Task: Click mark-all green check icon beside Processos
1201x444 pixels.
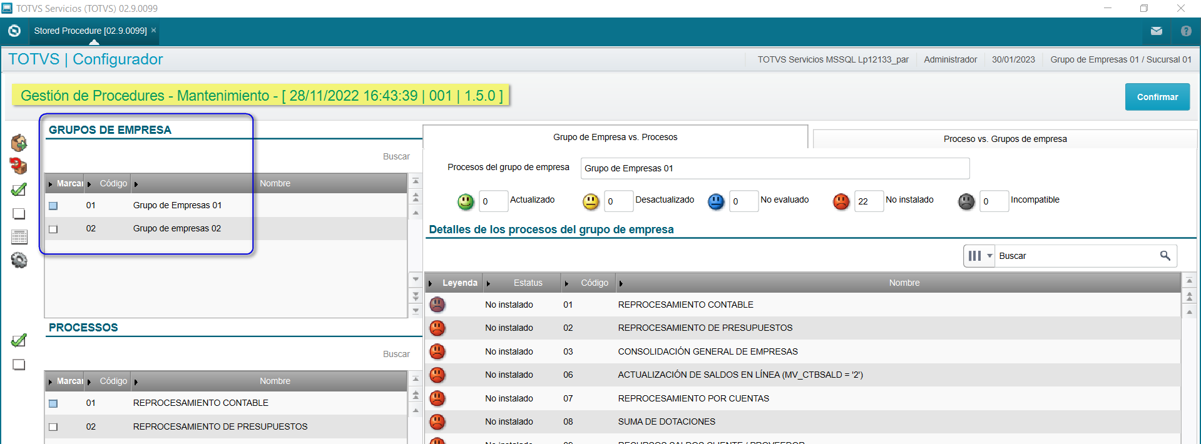Action: pyautogui.click(x=19, y=340)
